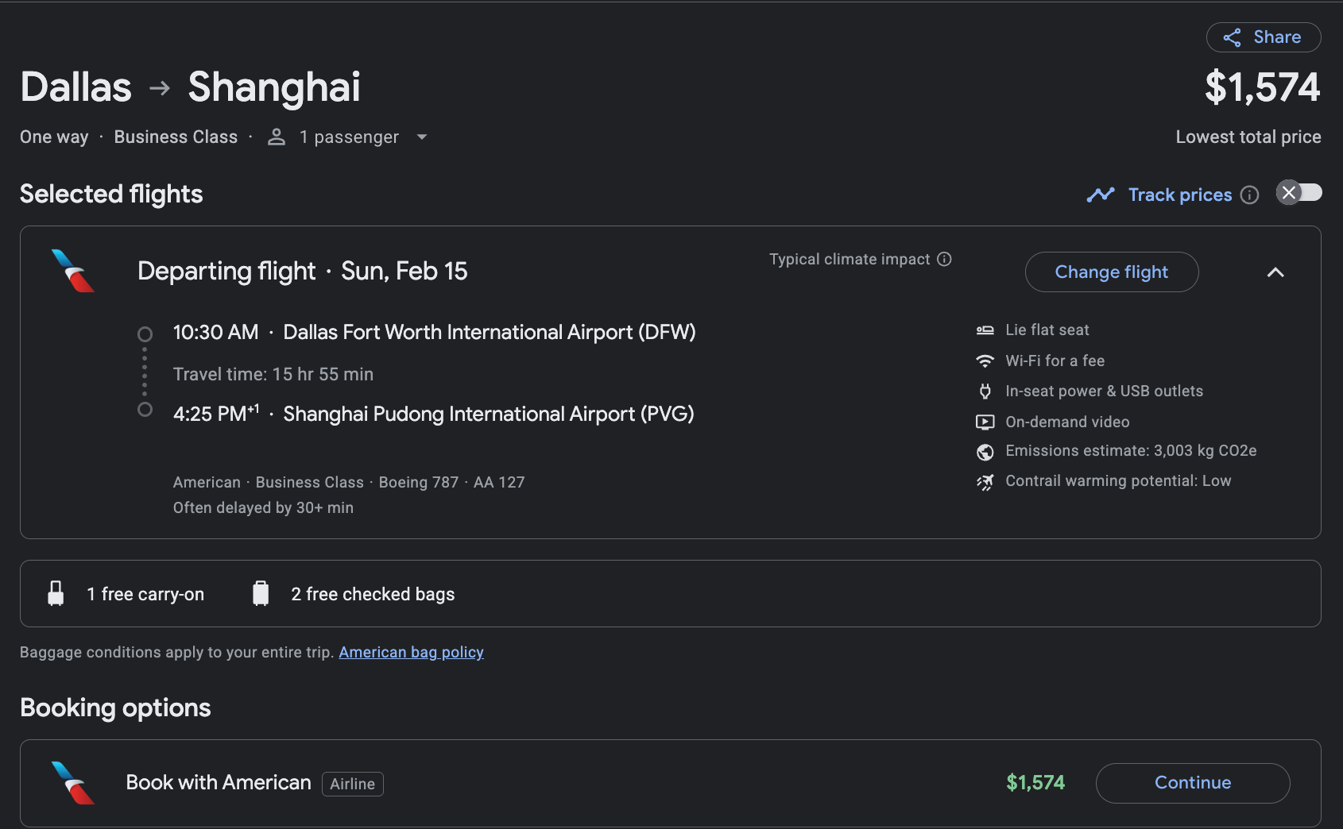The image size is (1343, 829).
Task: Click the emissions estimate globe icon
Action: pyautogui.click(x=985, y=452)
